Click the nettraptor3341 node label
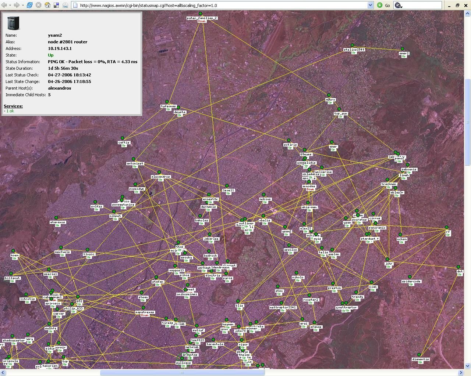The image size is (471, 376). [283, 307]
